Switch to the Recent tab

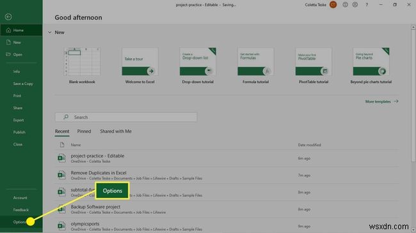coord(62,132)
